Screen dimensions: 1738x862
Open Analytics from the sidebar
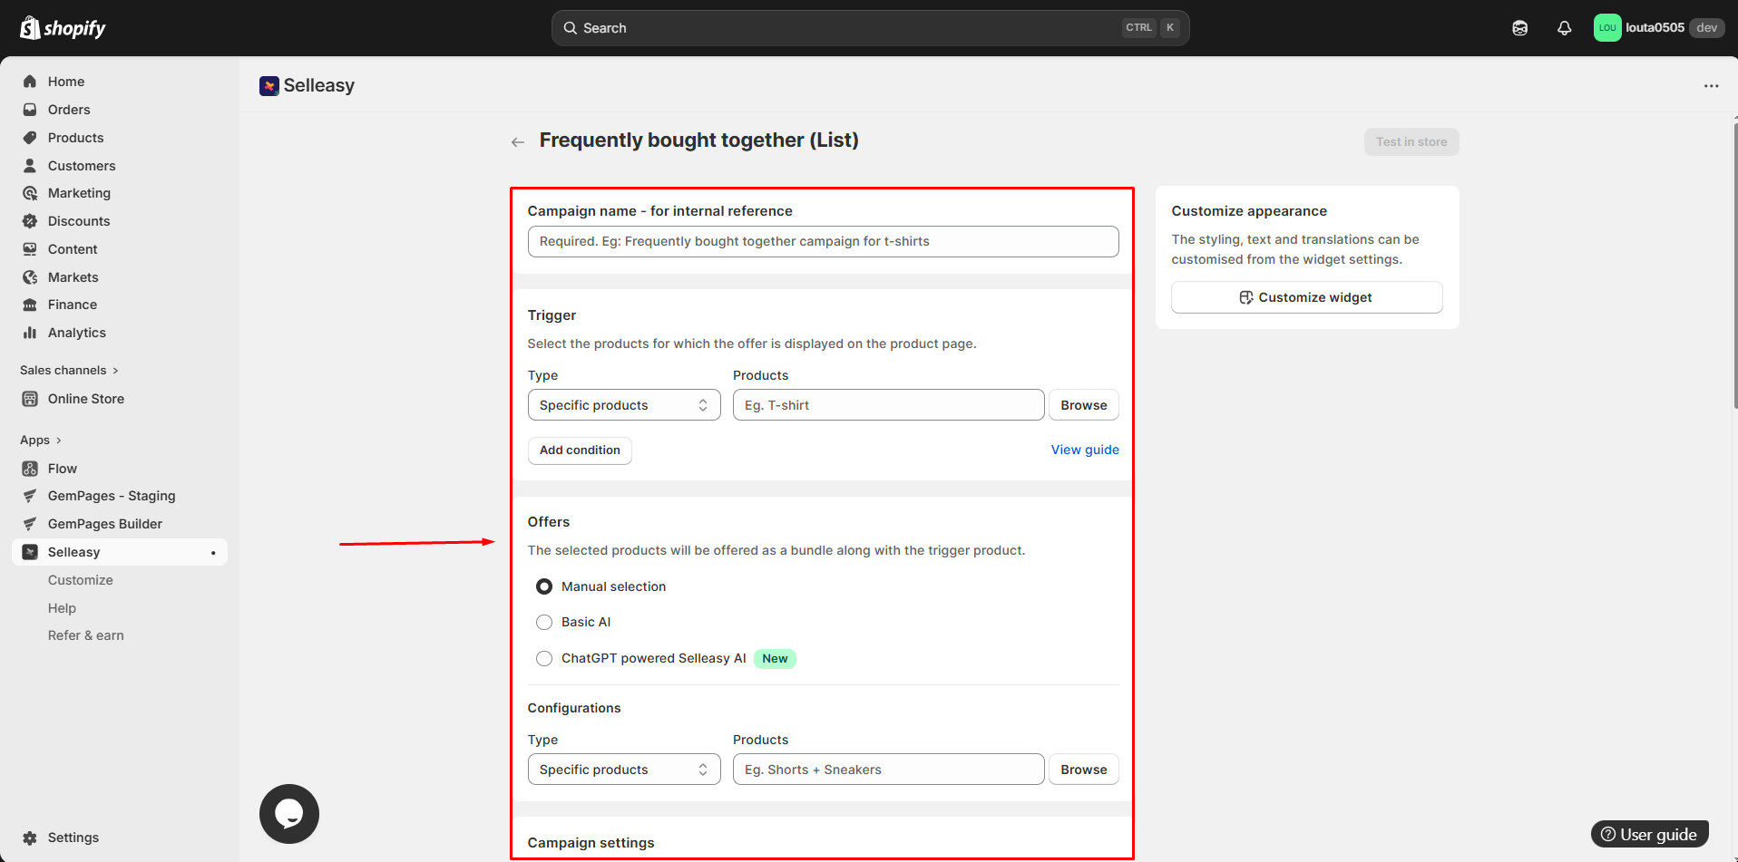click(x=76, y=333)
